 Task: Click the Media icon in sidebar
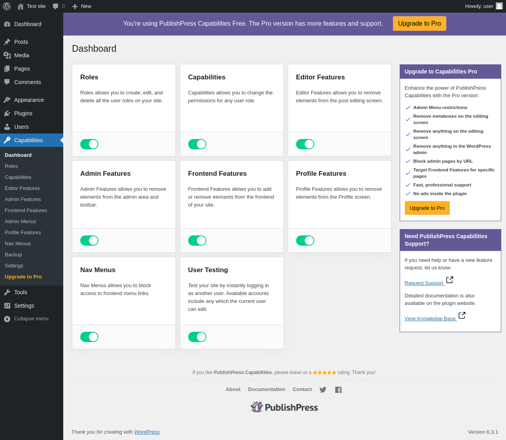click(7, 55)
